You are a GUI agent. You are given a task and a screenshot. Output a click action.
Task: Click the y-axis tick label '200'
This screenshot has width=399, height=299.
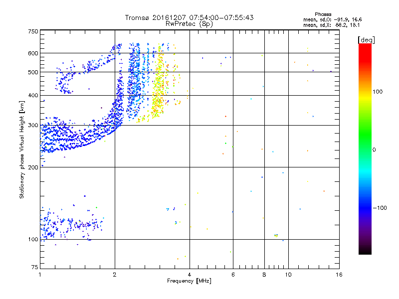[33, 167]
